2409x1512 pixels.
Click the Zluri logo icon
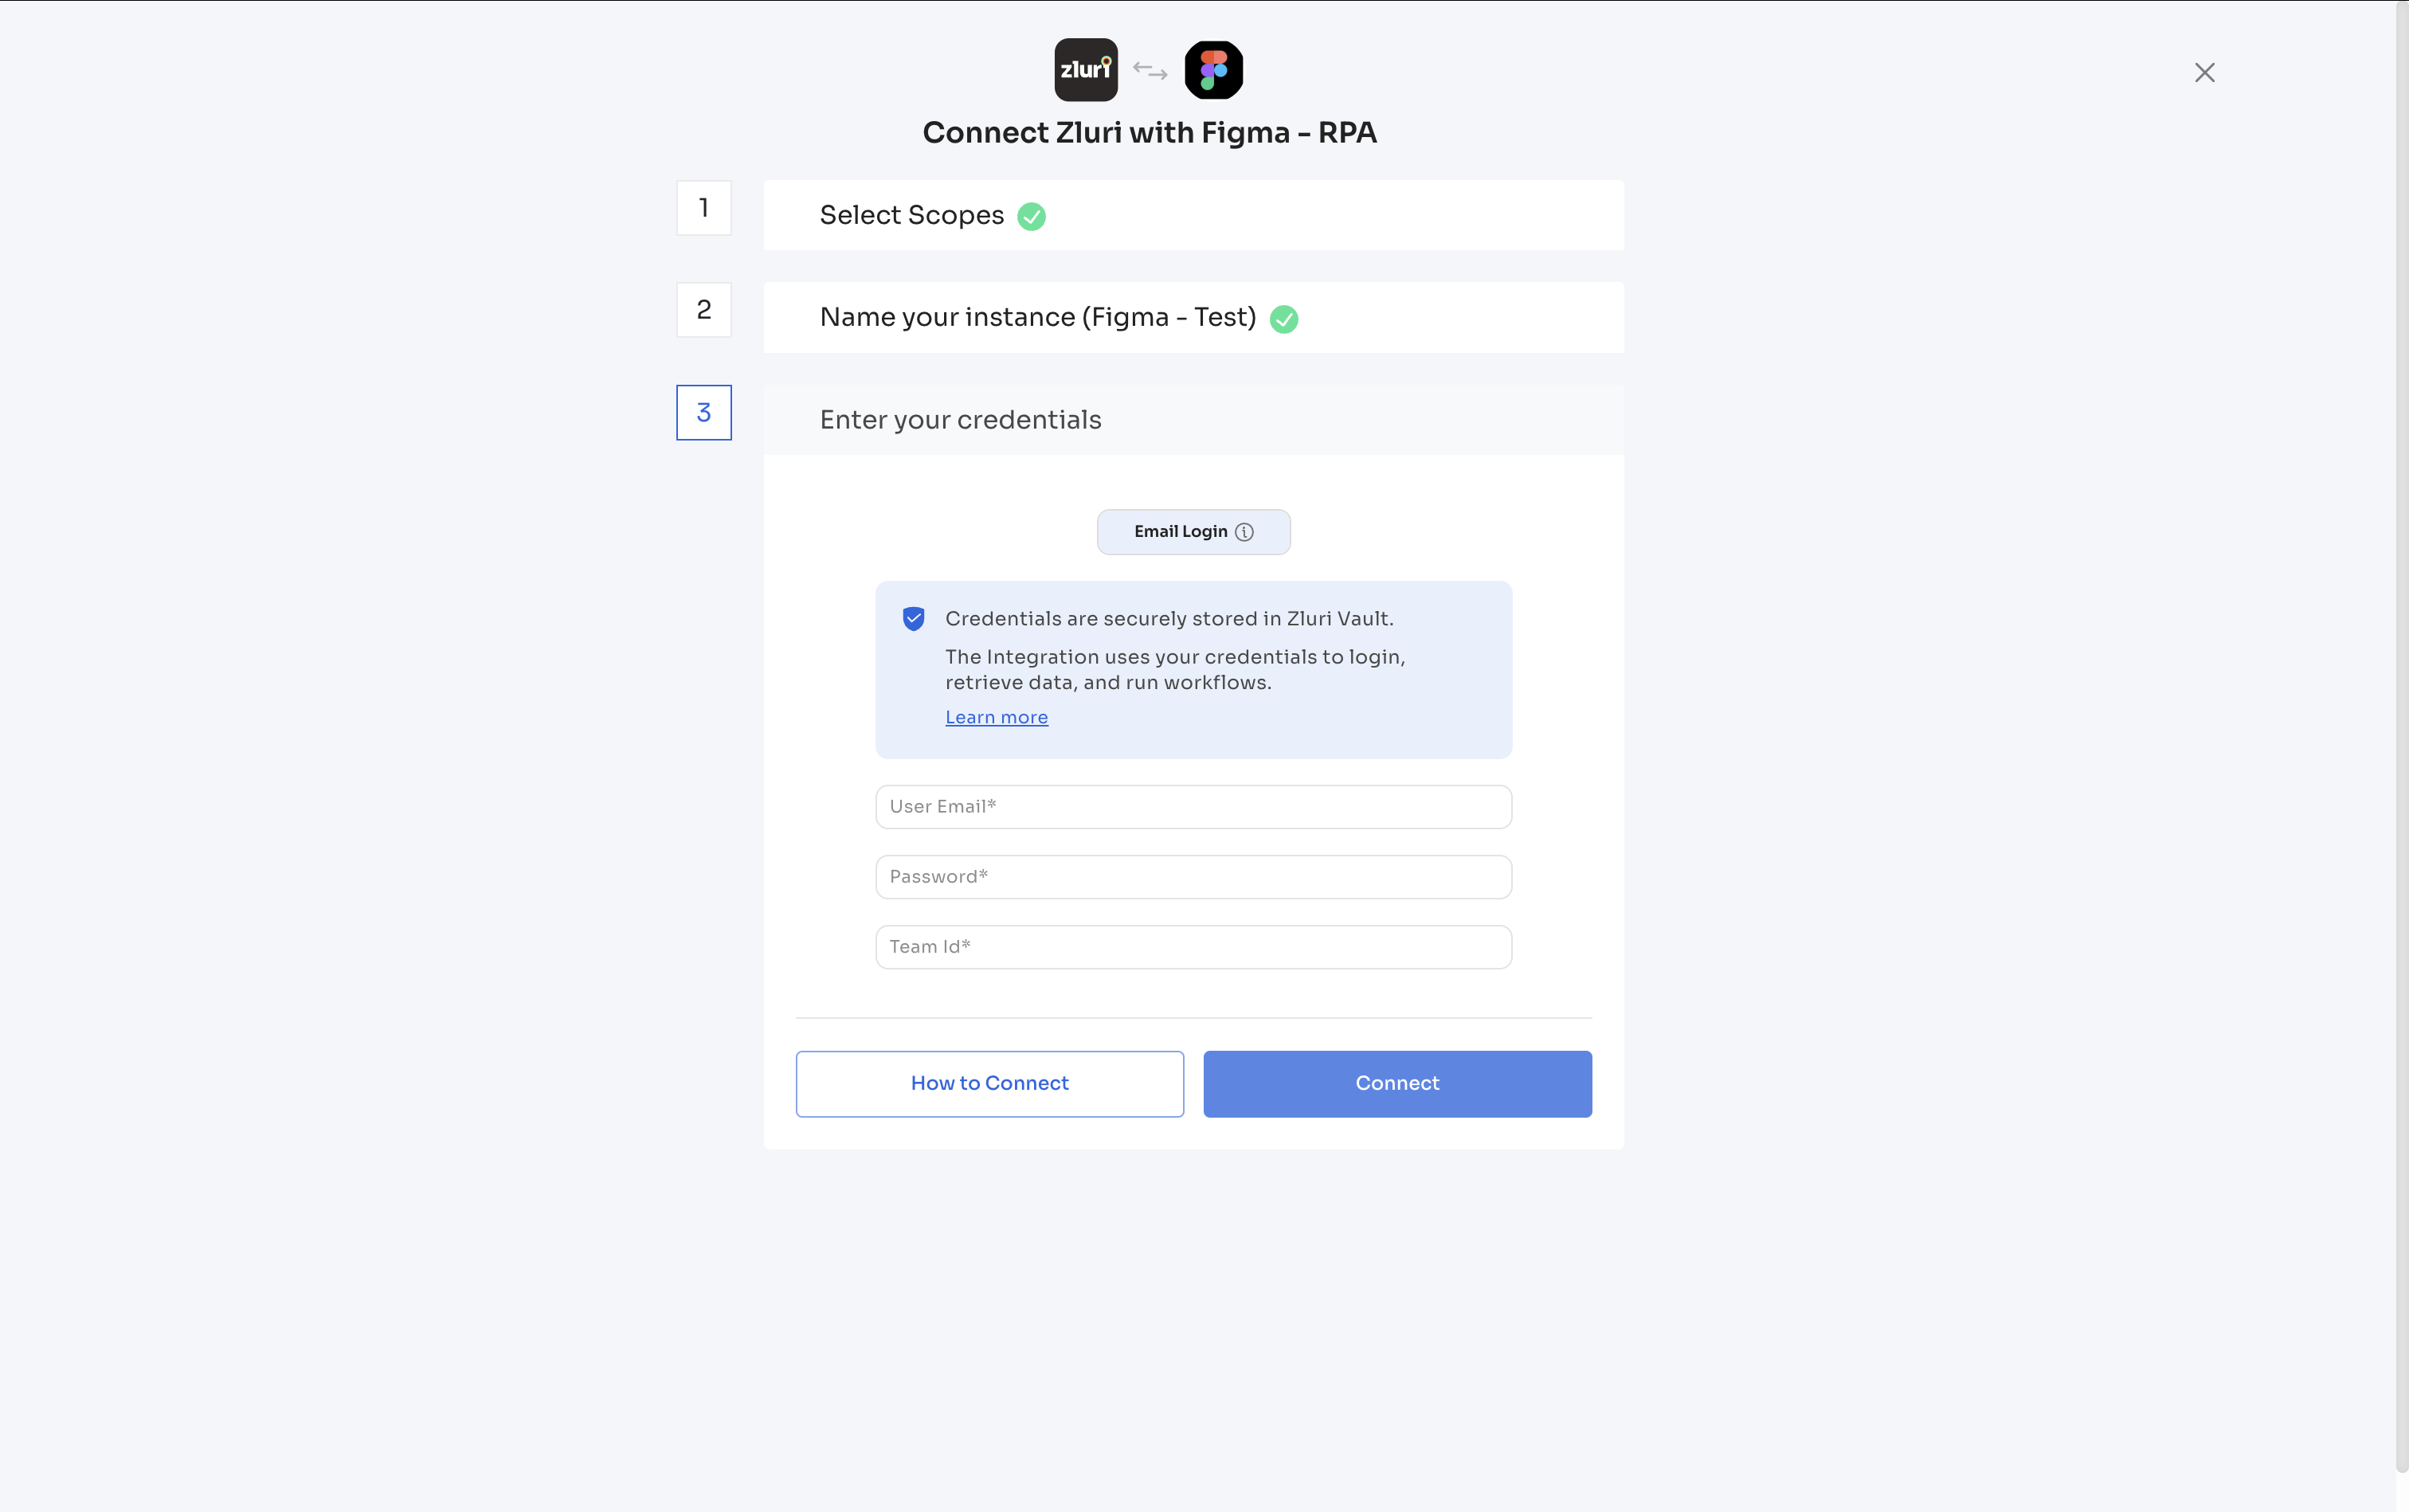pyautogui.click(x=1085, y=70)
